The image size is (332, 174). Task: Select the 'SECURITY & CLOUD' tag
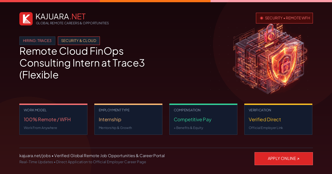(79, 41)
